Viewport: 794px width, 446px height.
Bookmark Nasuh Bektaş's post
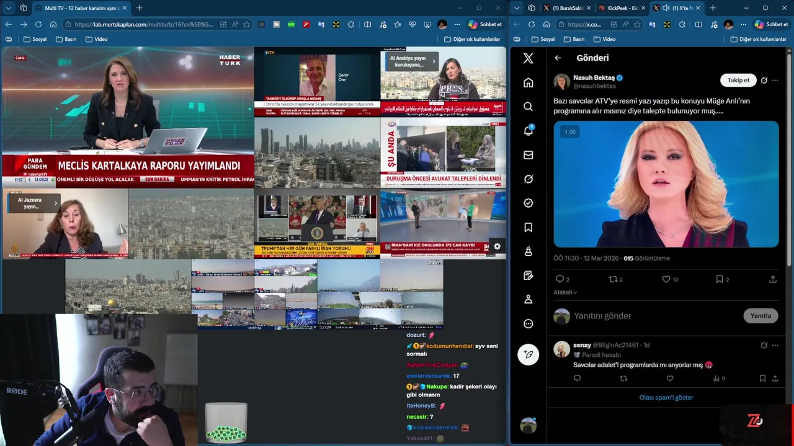[x=720, y=279]
